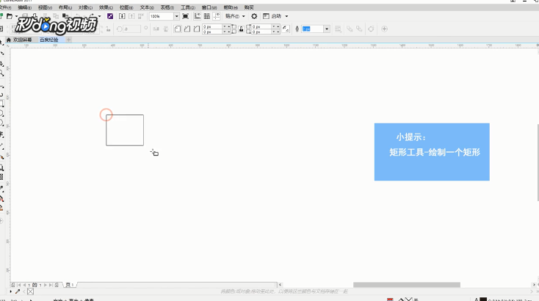This screenshot has width=539, height=301.
Task: Select the 页 1 page tab
Action: coord(70,285)
